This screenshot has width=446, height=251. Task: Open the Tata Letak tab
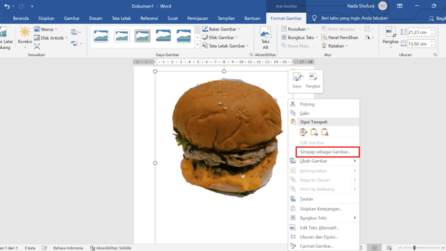click(x=121, y=18)
